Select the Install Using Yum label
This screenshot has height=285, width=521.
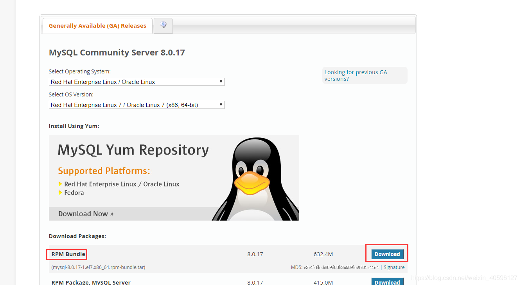pyautogui.click(x=74, y=126)
